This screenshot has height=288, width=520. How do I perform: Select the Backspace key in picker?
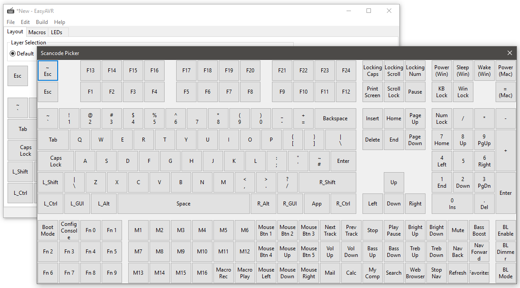coord(335,118)
